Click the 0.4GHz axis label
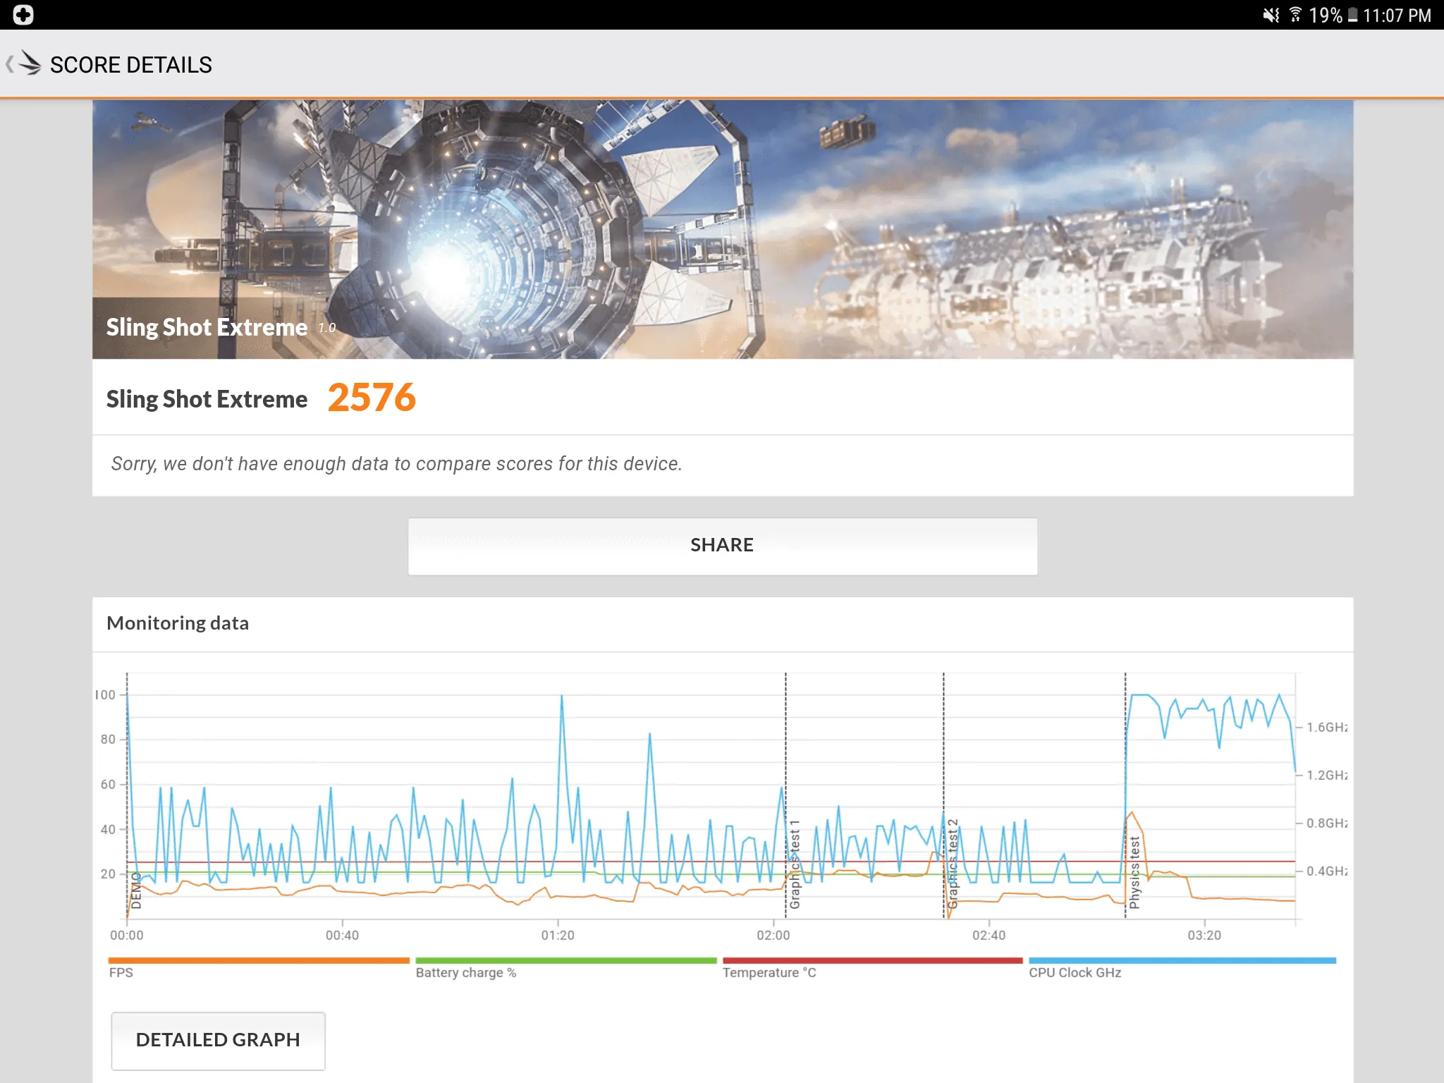This screenshot has height=1083, width=1444. pos(1326,871)
